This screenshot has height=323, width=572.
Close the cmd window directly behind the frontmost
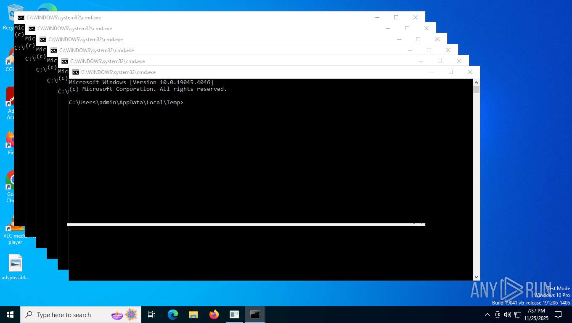459,61
